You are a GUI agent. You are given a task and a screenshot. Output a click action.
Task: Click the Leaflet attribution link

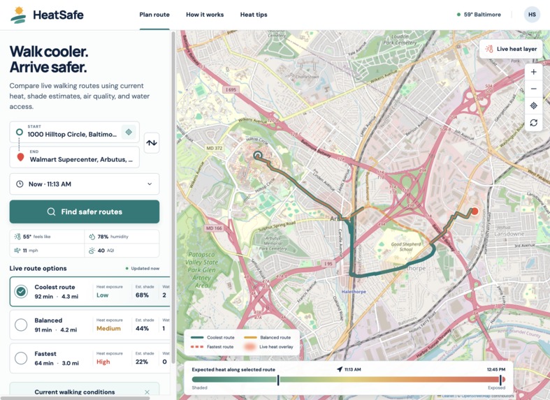click(x=448, y=396)
